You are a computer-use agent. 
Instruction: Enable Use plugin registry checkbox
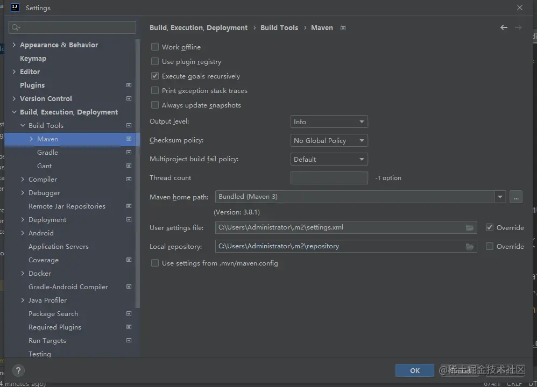click(x=155, y=61)
